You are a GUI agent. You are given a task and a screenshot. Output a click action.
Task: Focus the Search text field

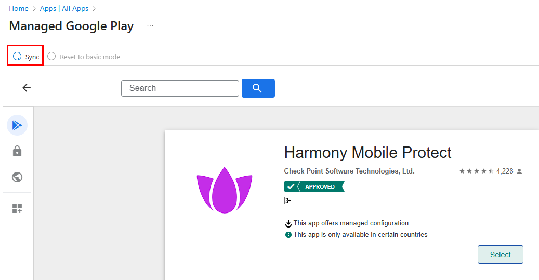tap(180, 88)
